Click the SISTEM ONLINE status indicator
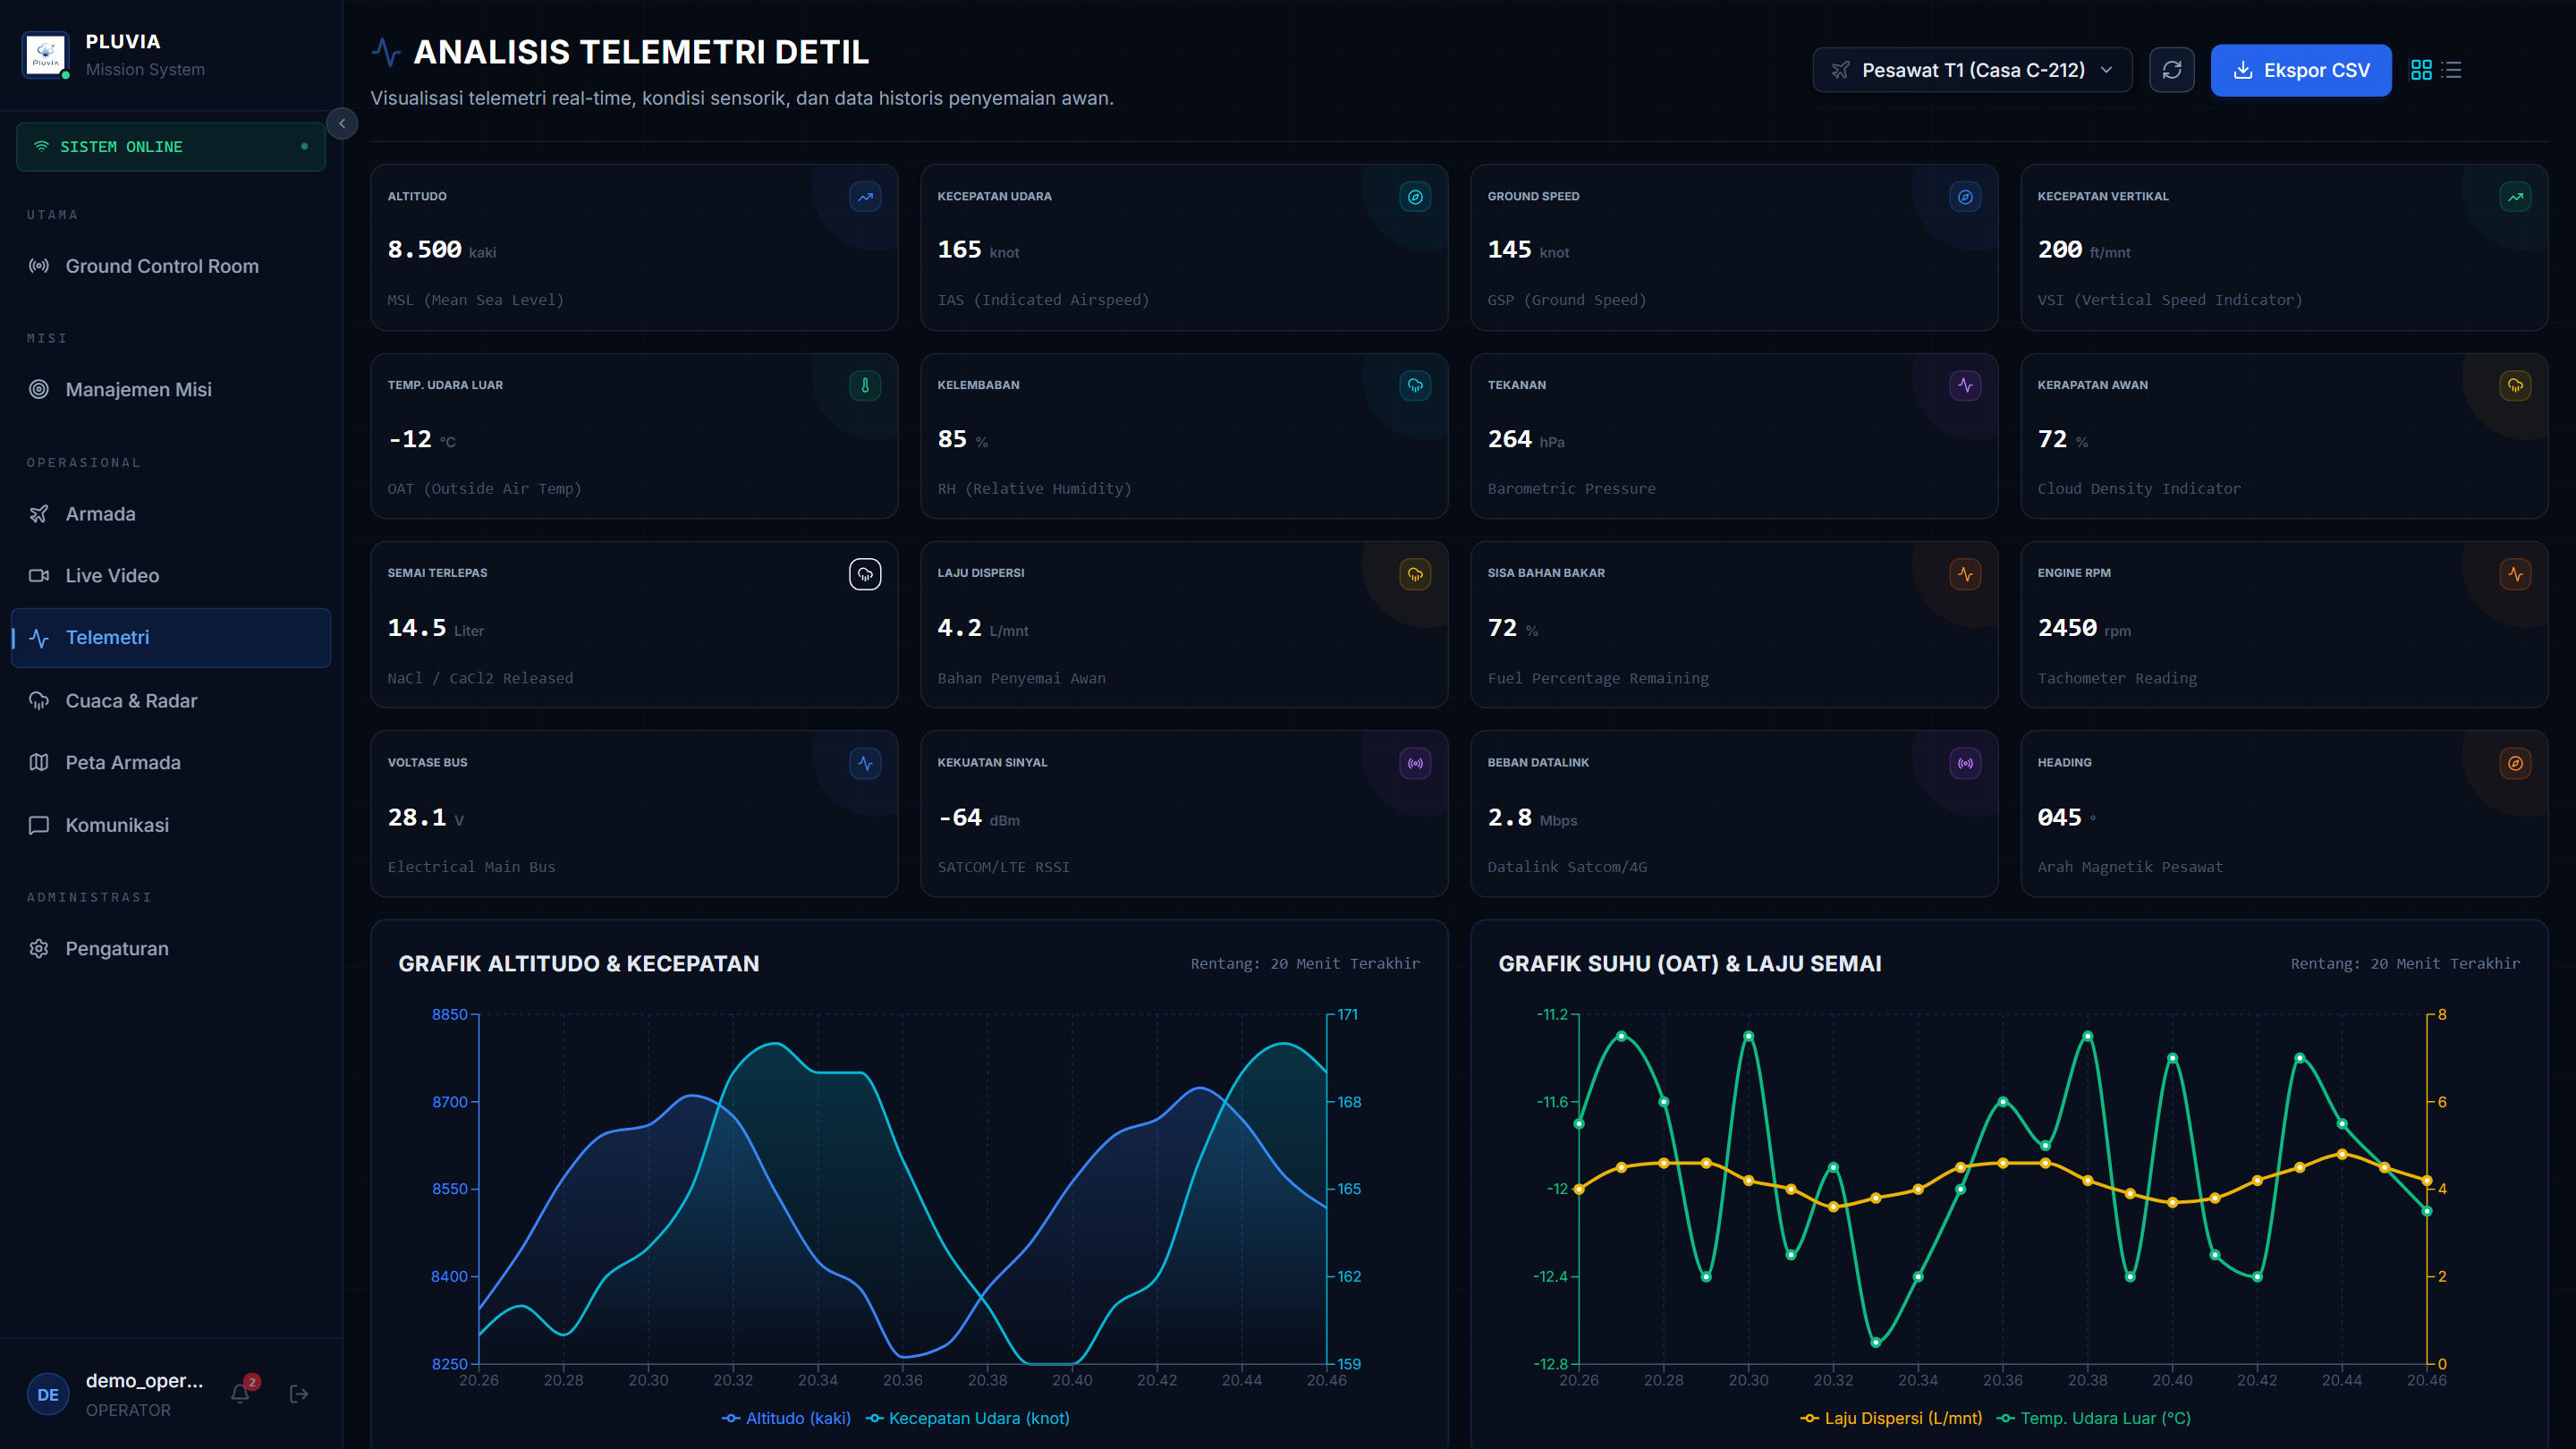Screen dimensions: 2576x1449 click(x=170, y=147)
